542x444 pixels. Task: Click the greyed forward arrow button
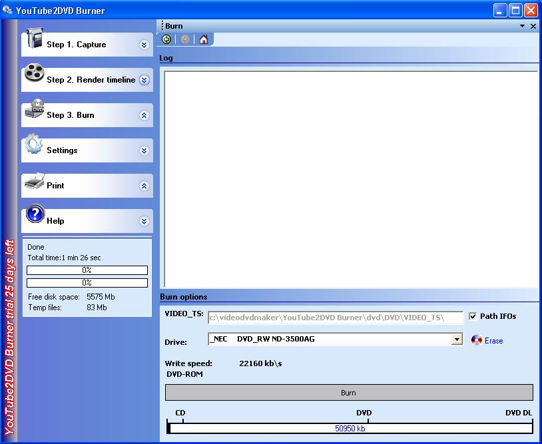[x=185, y=39]
